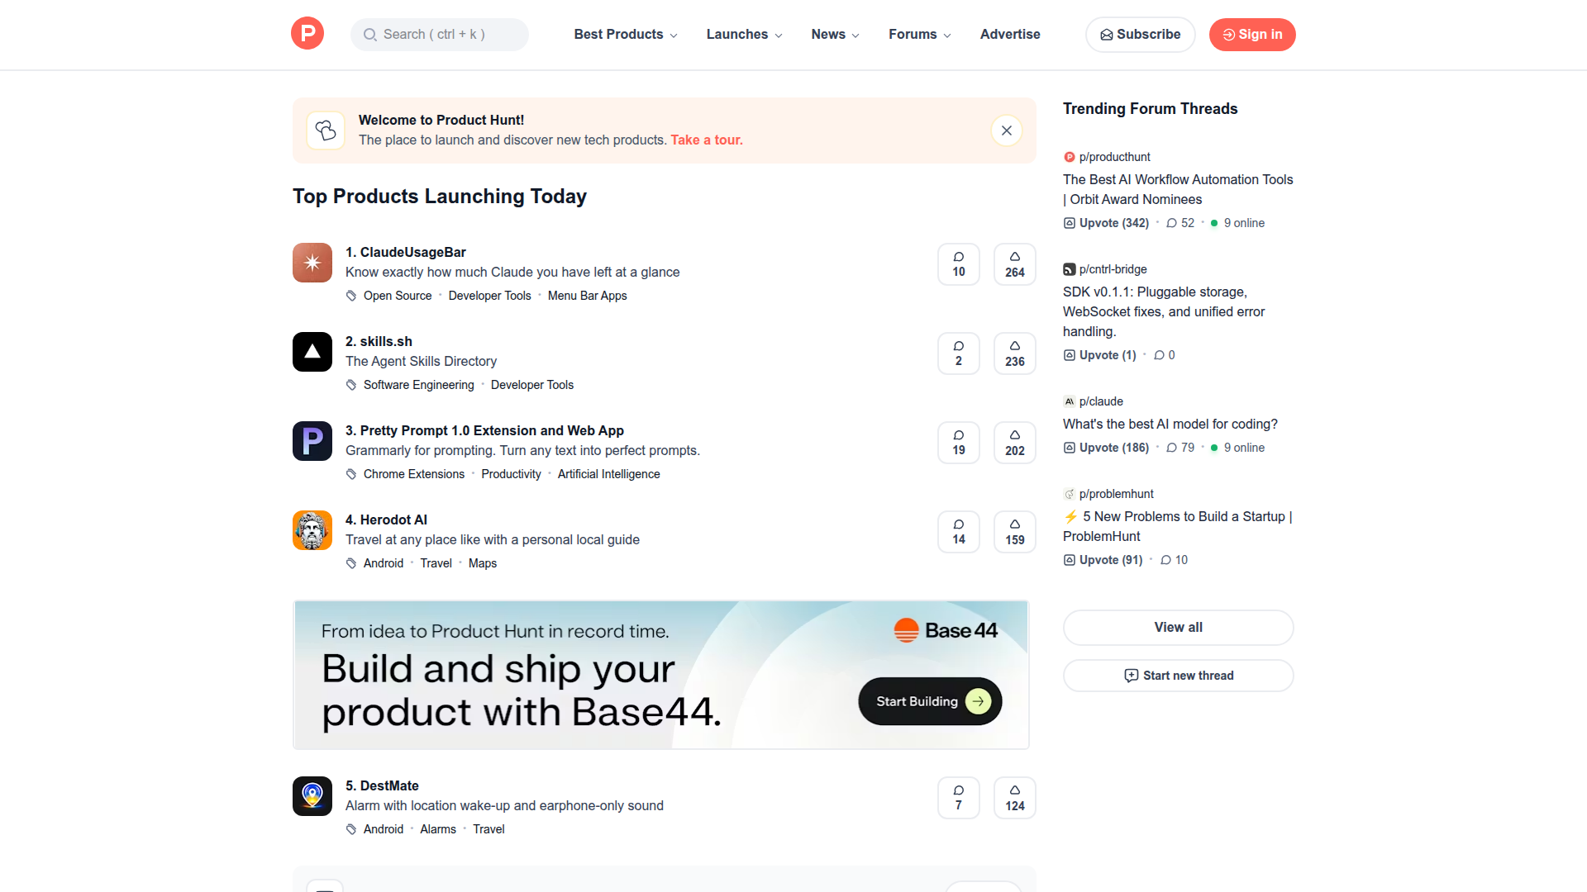Click the Herodot AI product thumbnail icon
This screenshot has height=892, width=1587.
[312, 529]
